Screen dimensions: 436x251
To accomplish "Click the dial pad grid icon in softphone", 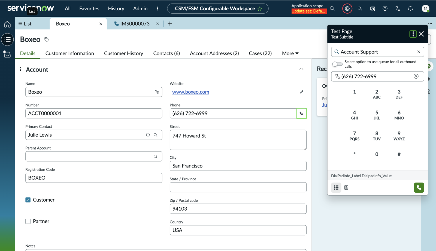I will pos(336,188).
